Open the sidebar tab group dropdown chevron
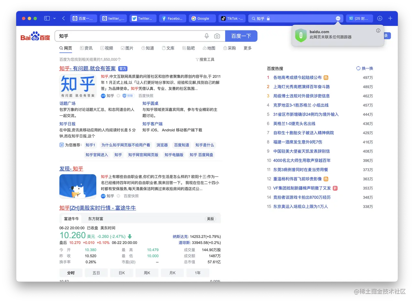This screenshot has height=303, width=414. click(54, 18)
